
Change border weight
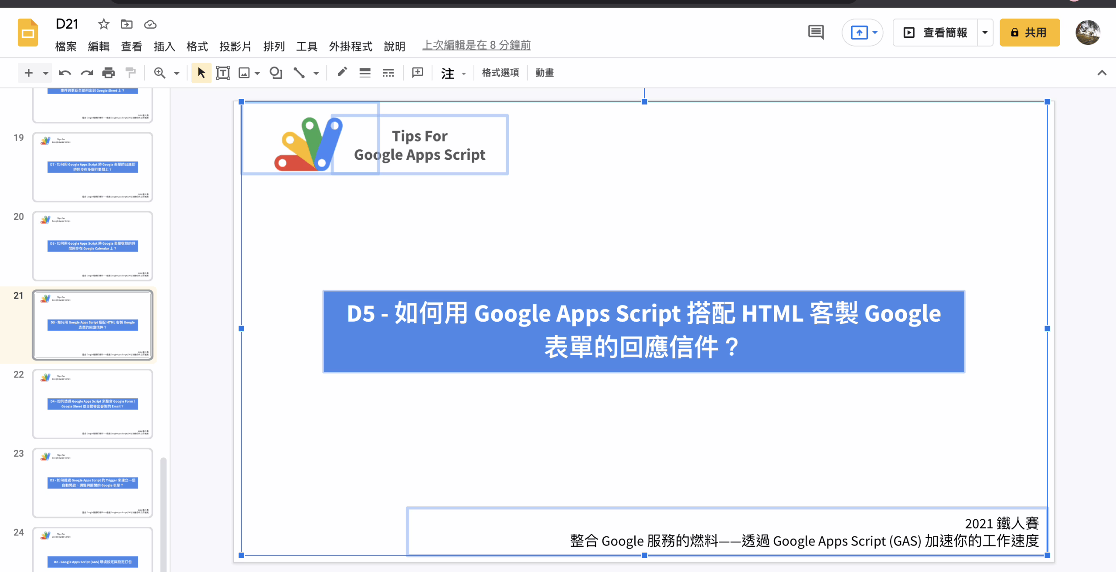pos(365,73)
